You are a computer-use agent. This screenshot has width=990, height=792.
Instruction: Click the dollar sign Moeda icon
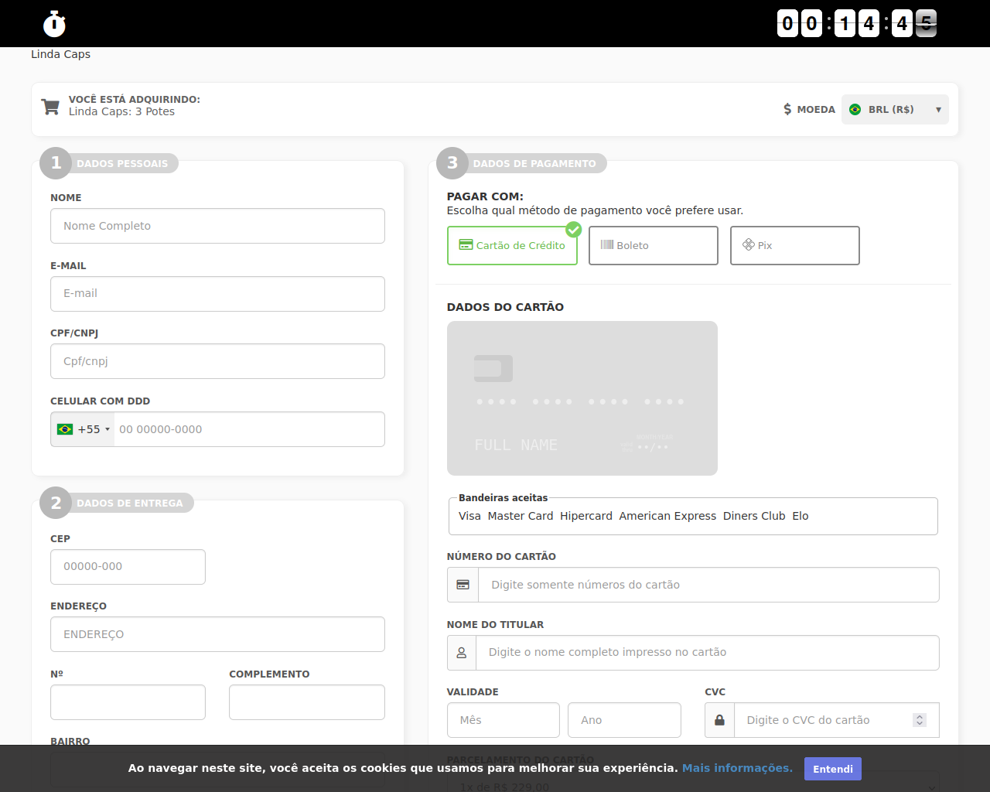point(787,109)
